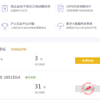The width and height of the screenshot is (100, 100).
Task: Click the red 已售罄 sold-out stamp
Action: coord(88,88)
